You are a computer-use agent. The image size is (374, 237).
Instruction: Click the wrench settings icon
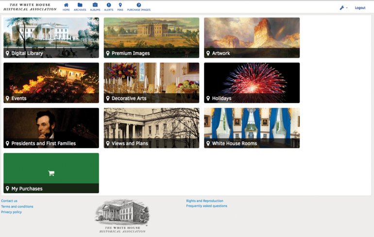tap(342, 8)
